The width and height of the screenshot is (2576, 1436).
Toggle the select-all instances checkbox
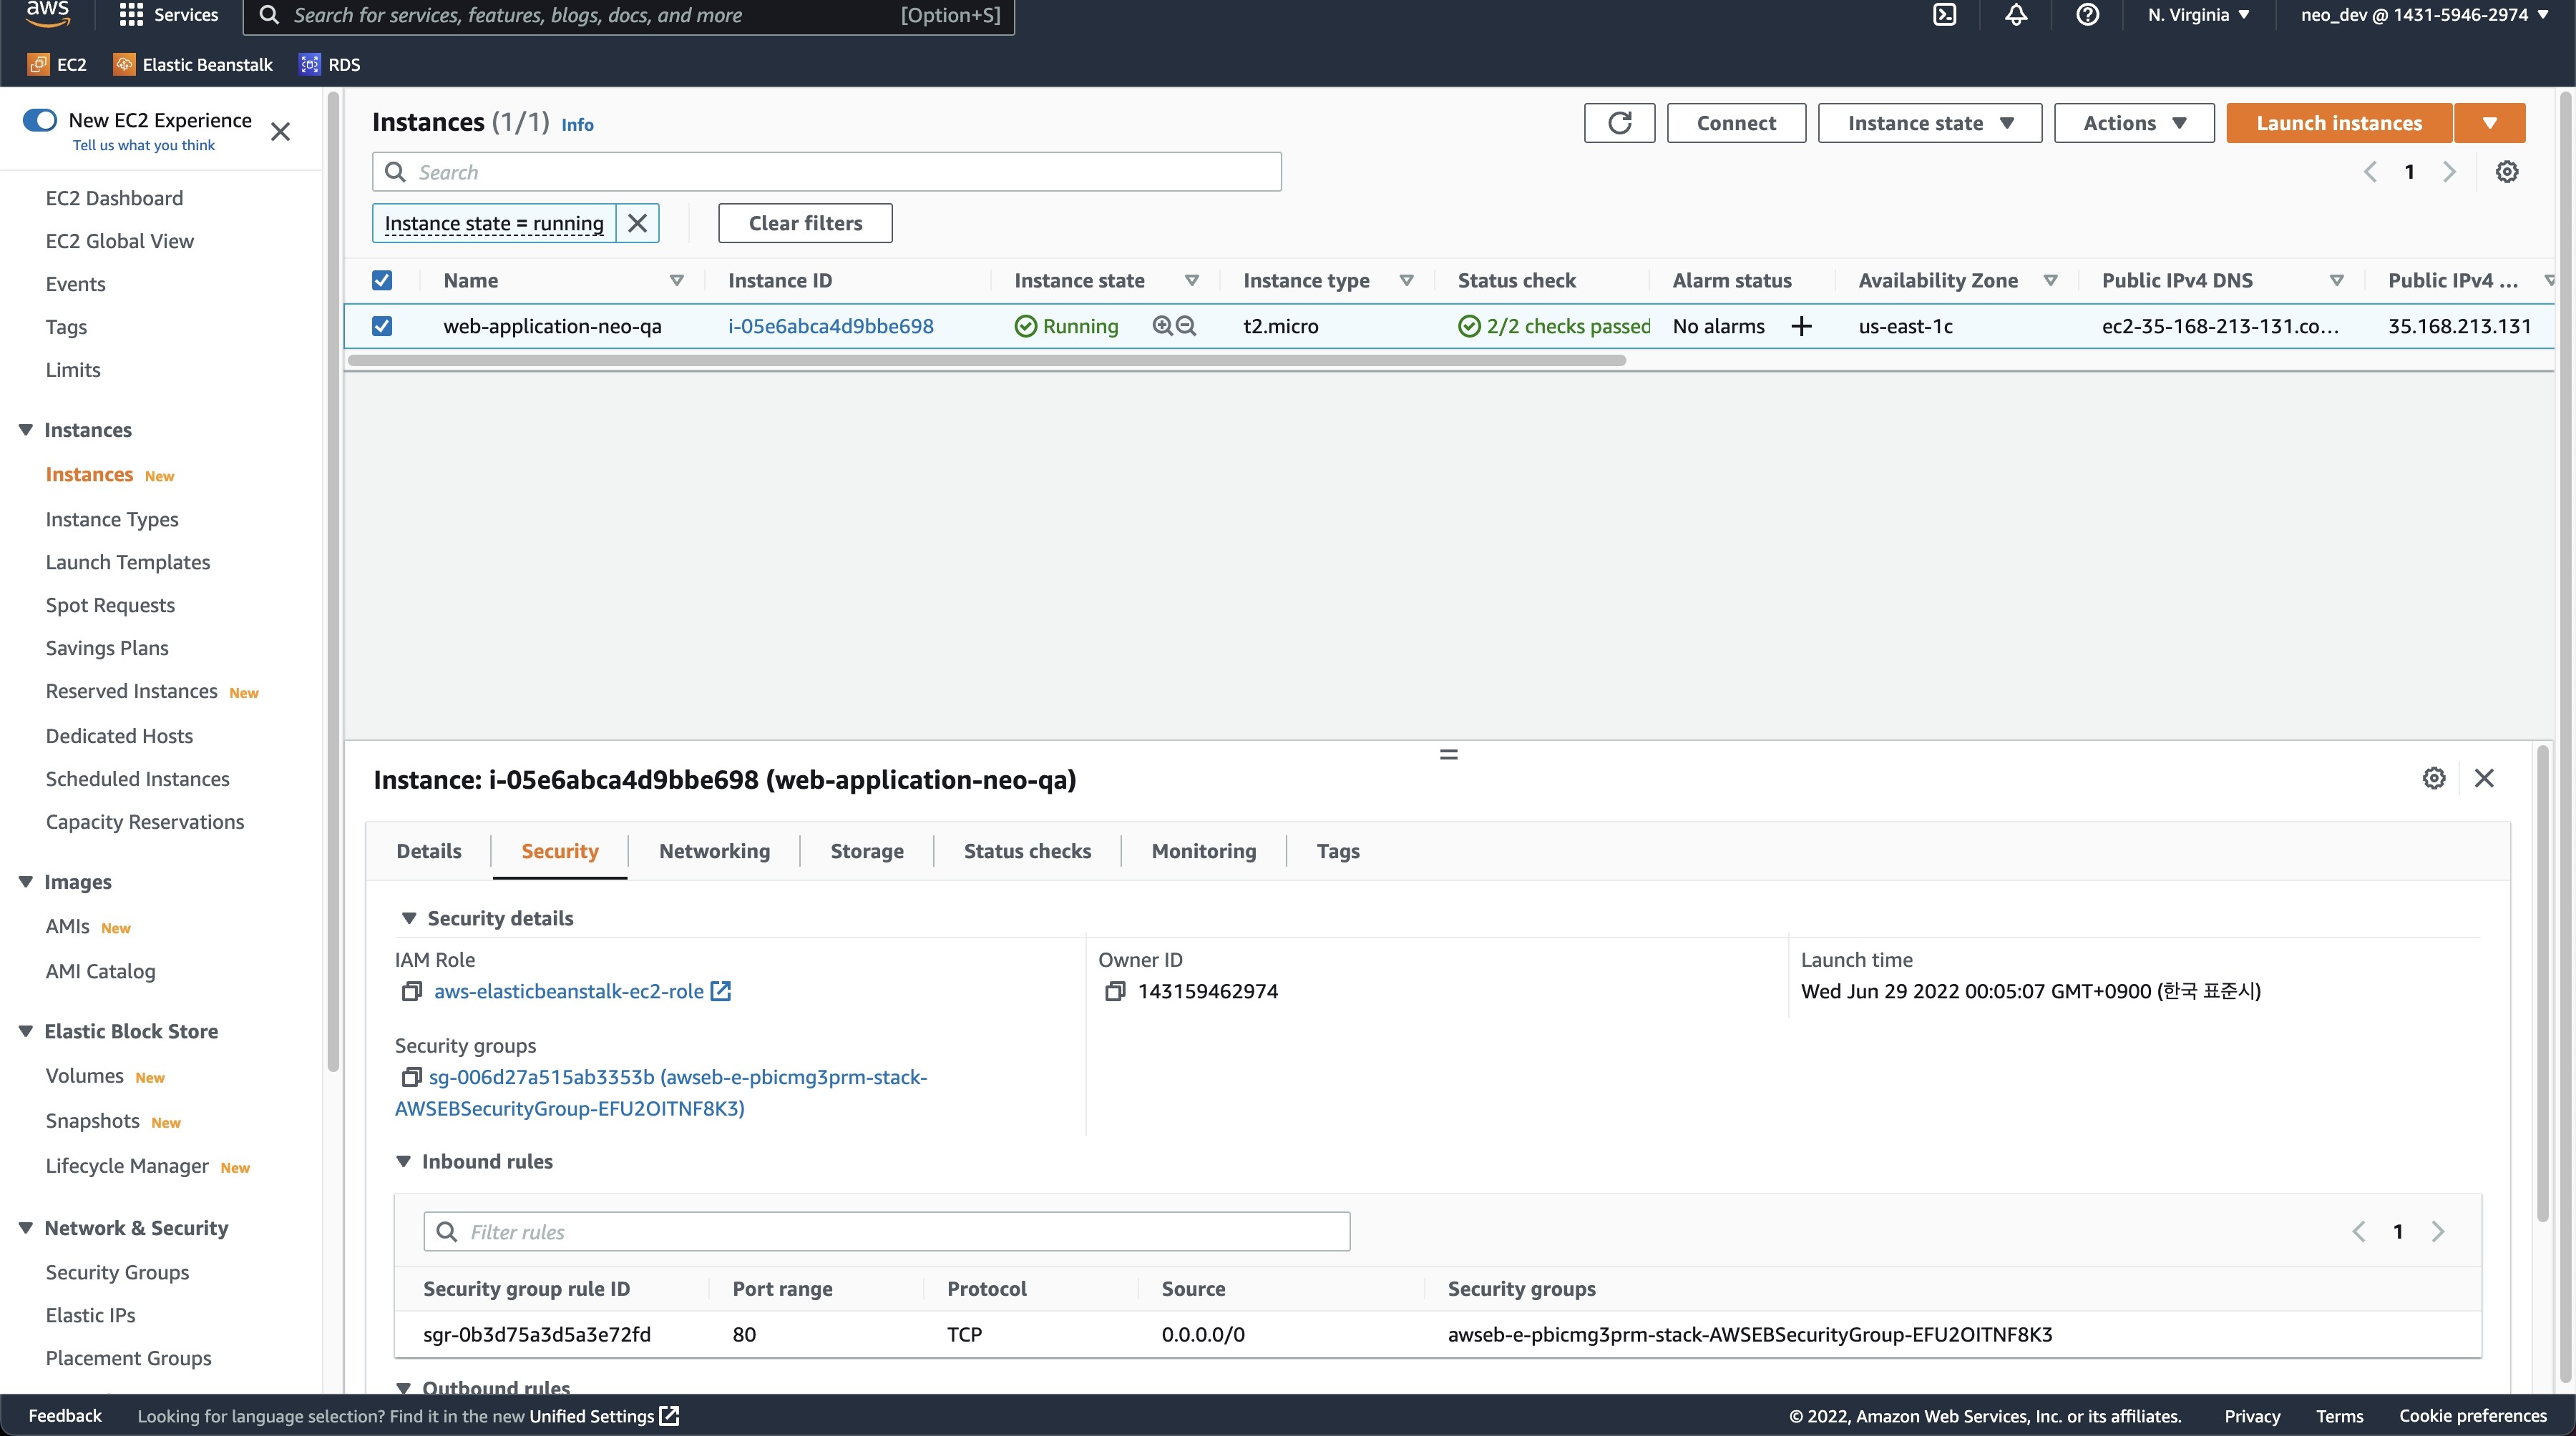(382, 281)
